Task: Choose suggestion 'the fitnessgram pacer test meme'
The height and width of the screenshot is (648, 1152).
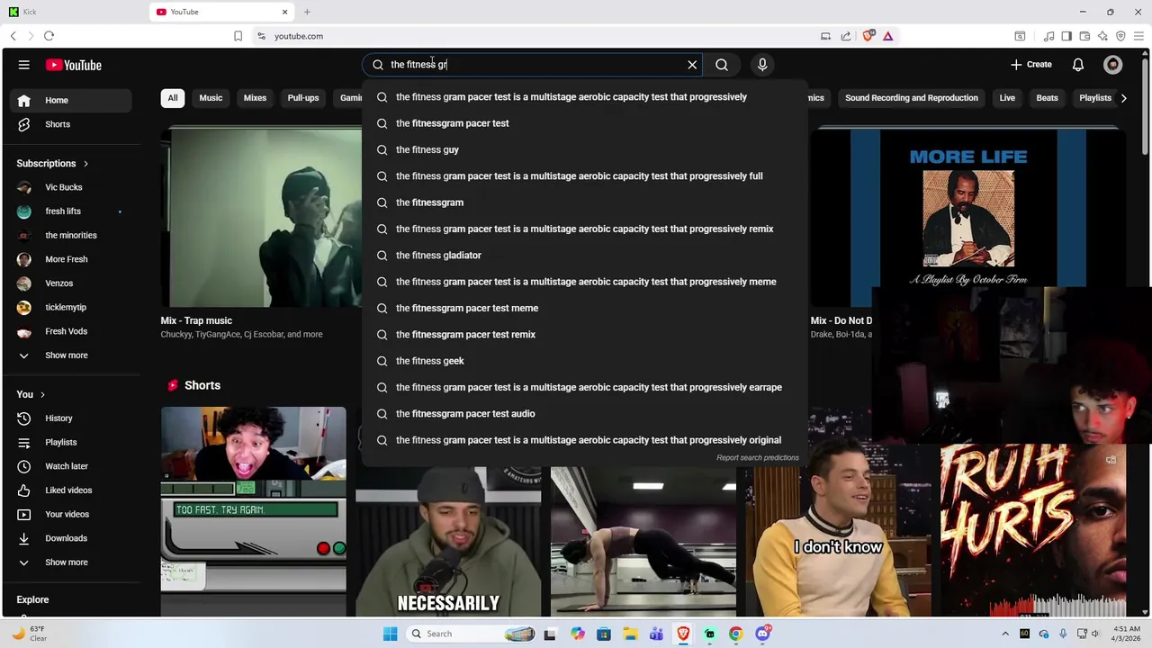Action: pyautogui.click(x=585, y=308)
